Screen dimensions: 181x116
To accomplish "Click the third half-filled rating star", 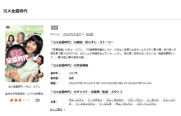I will click(20, 100).
